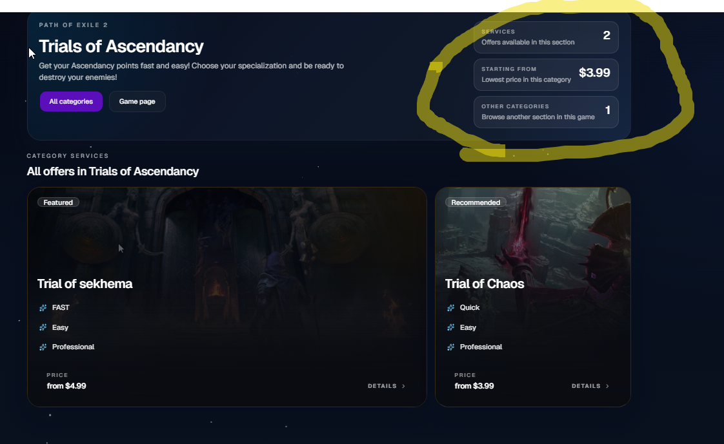Click sparkle icon beside Easy in Chaos card

coord(450,327)
